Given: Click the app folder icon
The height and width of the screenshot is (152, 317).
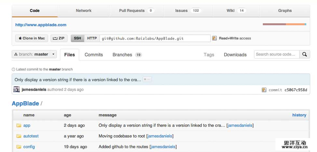Looking at the screenshot, I should tap(18, 125).
